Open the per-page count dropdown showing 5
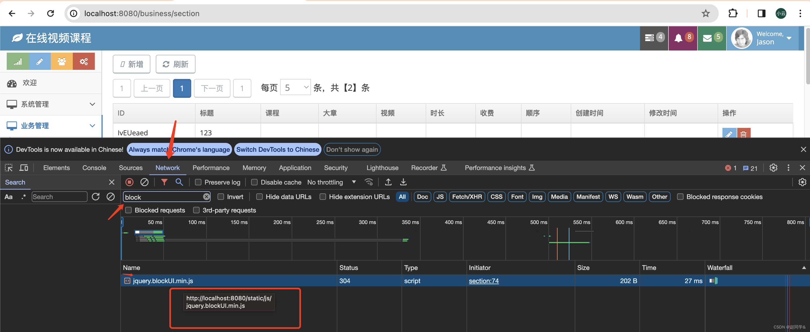 coord(295,88)
